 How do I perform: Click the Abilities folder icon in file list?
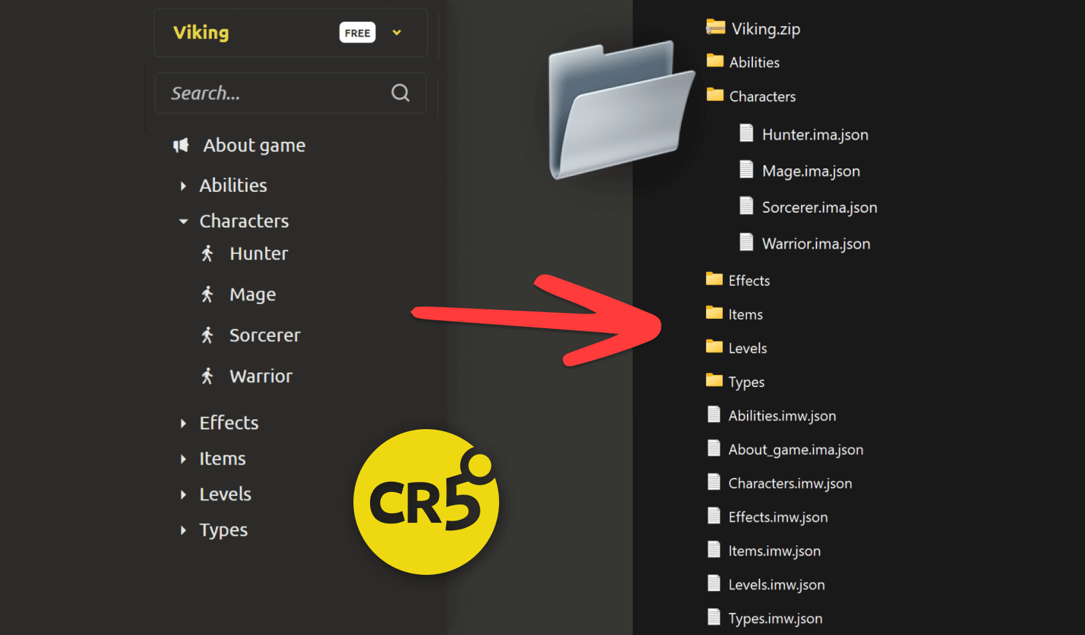pos(715,61)
